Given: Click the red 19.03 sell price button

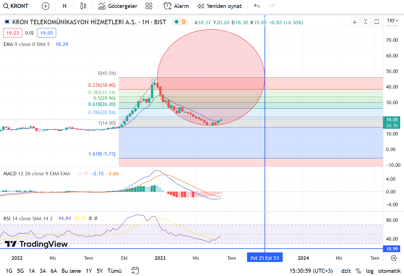Looking at the screenshot, I should pyautogui.click(x=13, y=33).
